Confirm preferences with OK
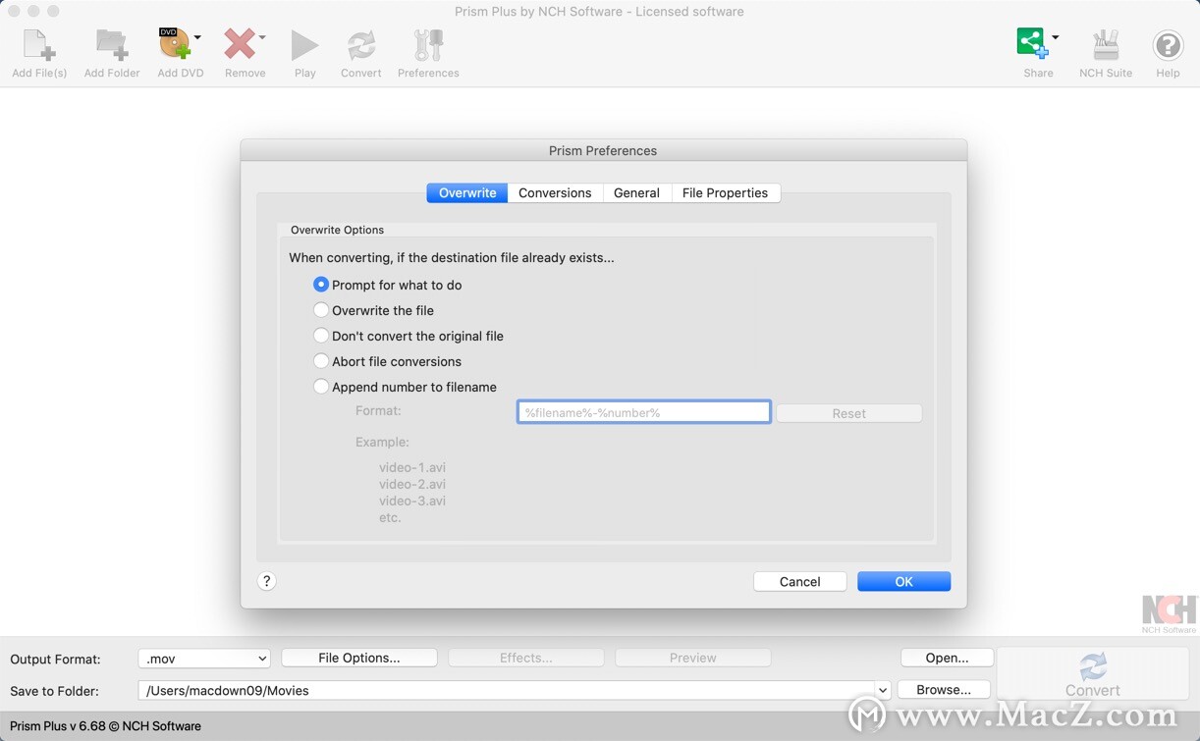The image size is (1200, 741). [902, 581]
